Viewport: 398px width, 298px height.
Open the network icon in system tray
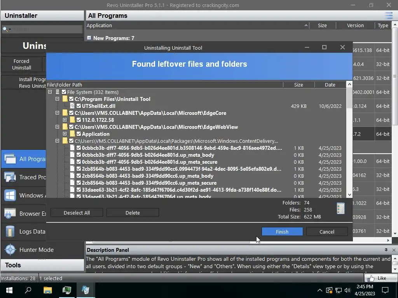coord(339,290)
